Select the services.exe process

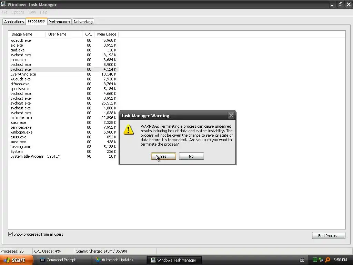pos(63,127)
